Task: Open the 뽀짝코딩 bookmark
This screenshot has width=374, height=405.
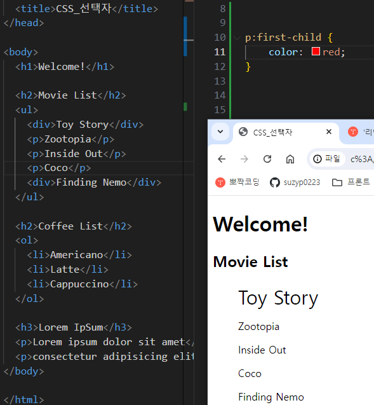Action: tap(237, 182)
